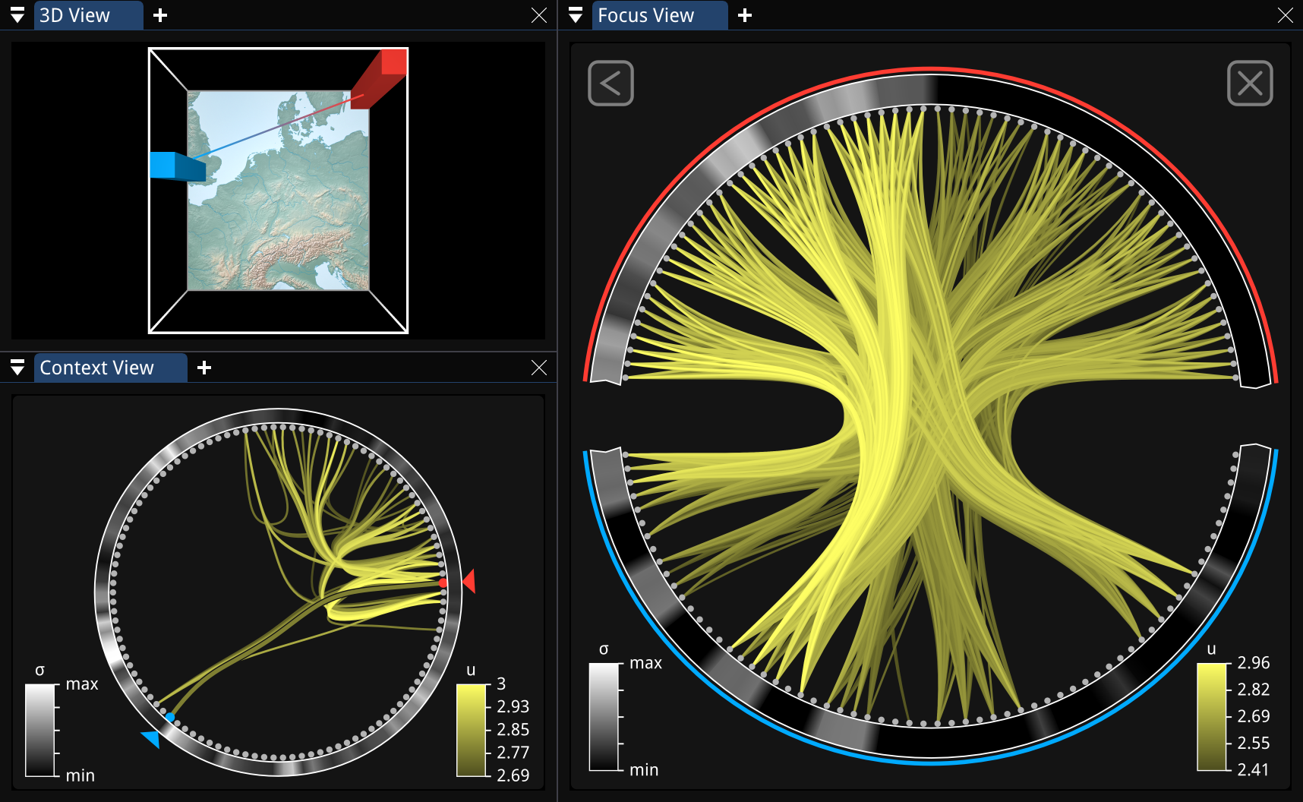1303x802 pixels.
Task: Select the Context View tab
Action: (110, 368)
